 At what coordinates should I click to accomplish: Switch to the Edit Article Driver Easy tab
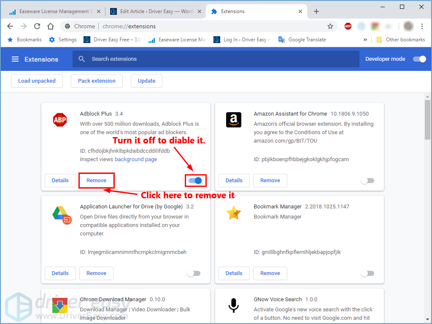coord(152,11)
